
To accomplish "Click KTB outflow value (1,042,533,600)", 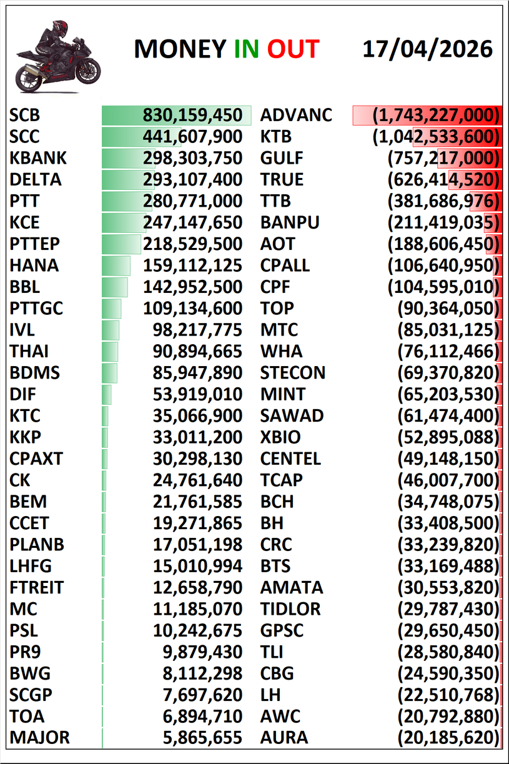I will coord(436,137).
